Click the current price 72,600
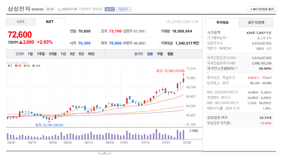The image size is (284, 155). coord(20,35)
